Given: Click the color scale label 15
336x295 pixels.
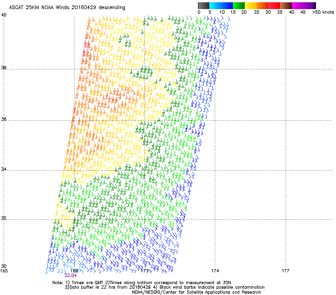Looking at the screenshot, I should pos(233,12).
